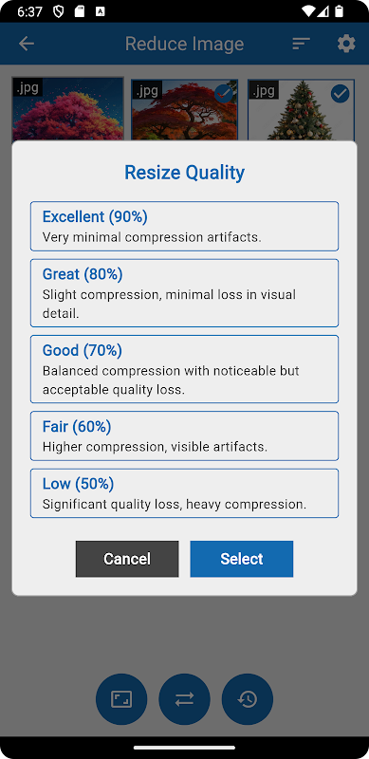The image size is (369, 759).
Task: Open the sort icon in header
Action: [x=301, y=44]
